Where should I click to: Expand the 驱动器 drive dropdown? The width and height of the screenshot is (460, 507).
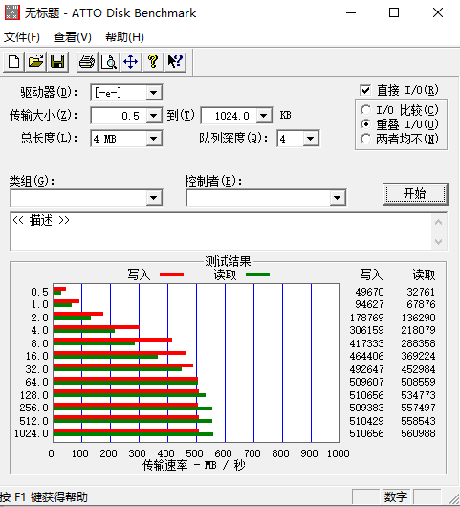(x=154, y=93)
